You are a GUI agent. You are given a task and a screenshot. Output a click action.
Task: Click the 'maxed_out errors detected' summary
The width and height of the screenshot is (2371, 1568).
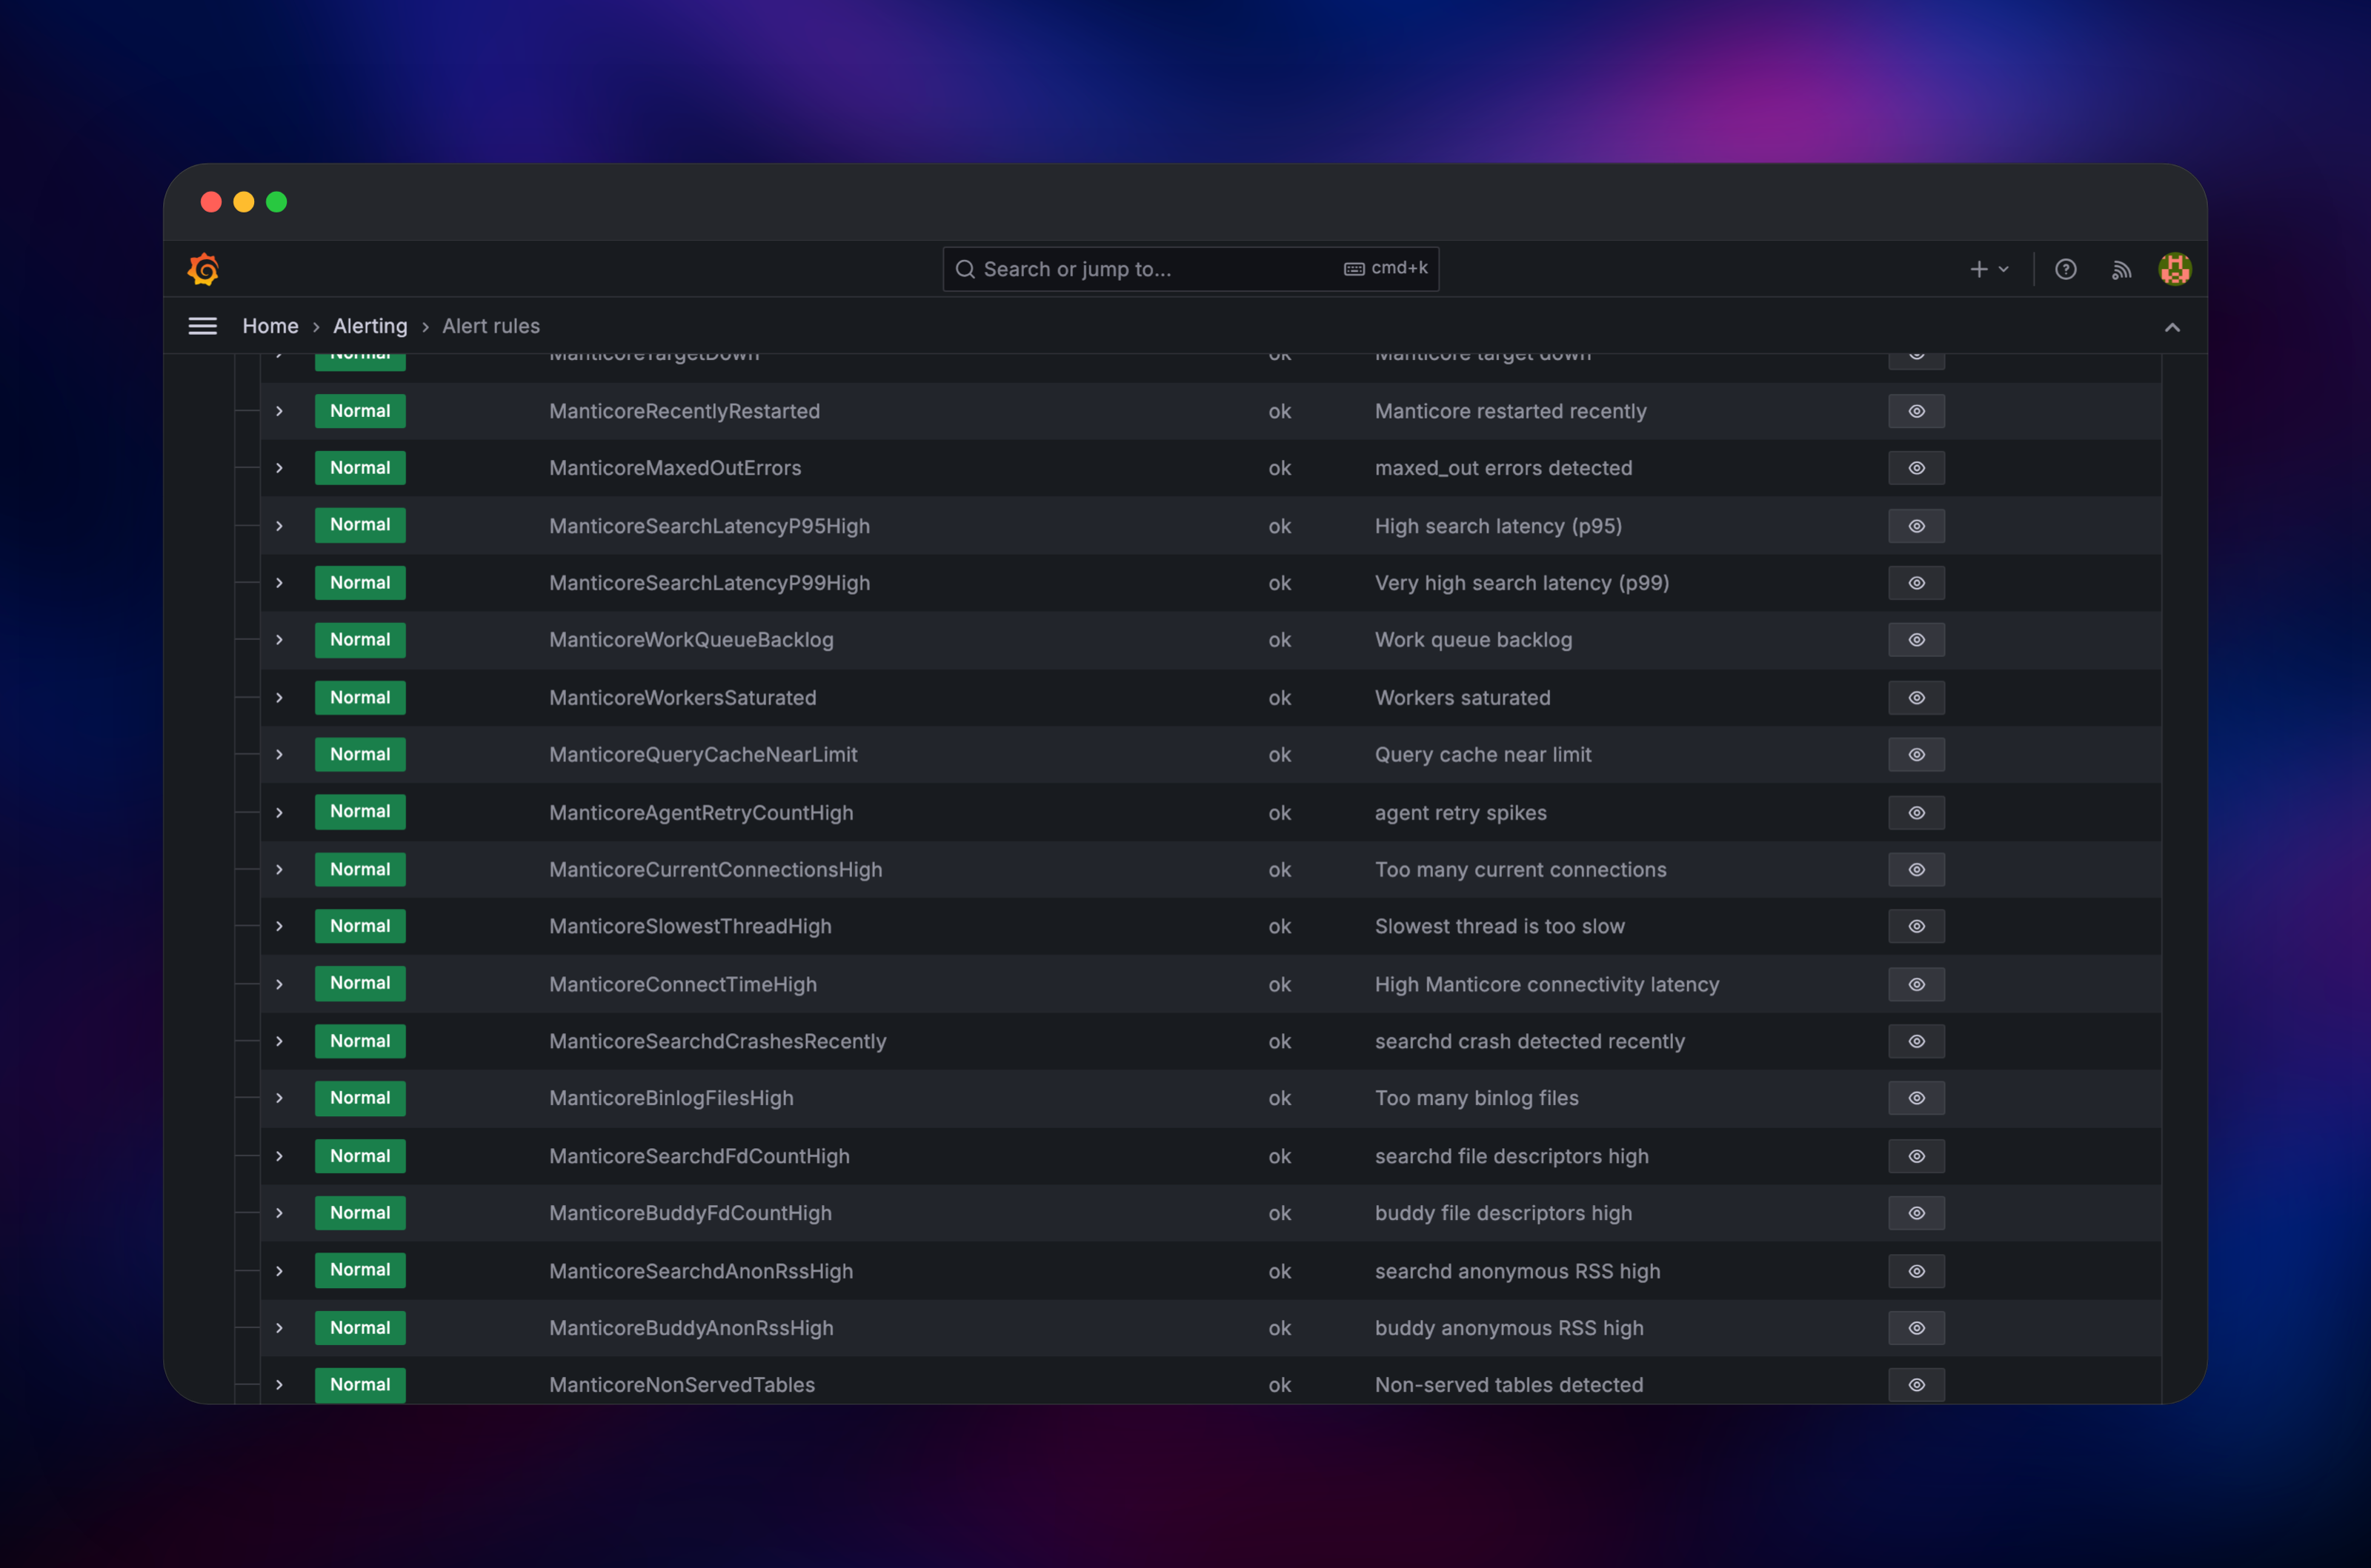1503,468
